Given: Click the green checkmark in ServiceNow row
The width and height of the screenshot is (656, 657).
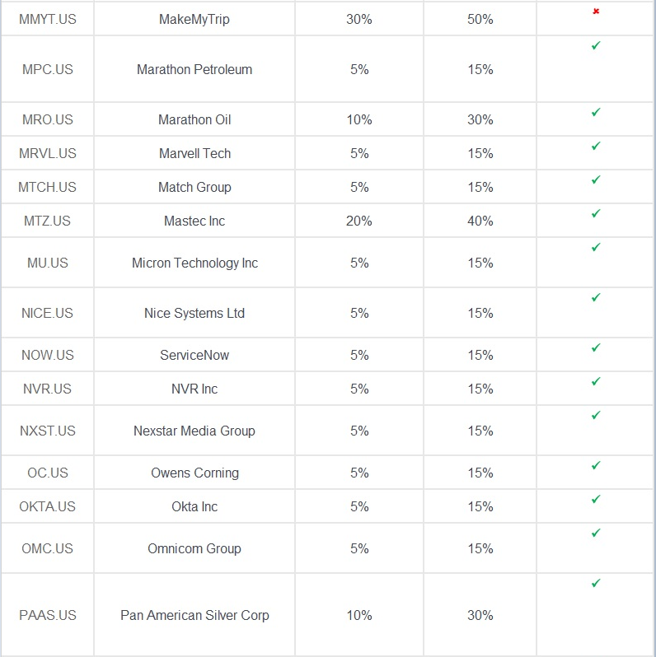Looking at the screenshot, I should click(x=596, y=347).
